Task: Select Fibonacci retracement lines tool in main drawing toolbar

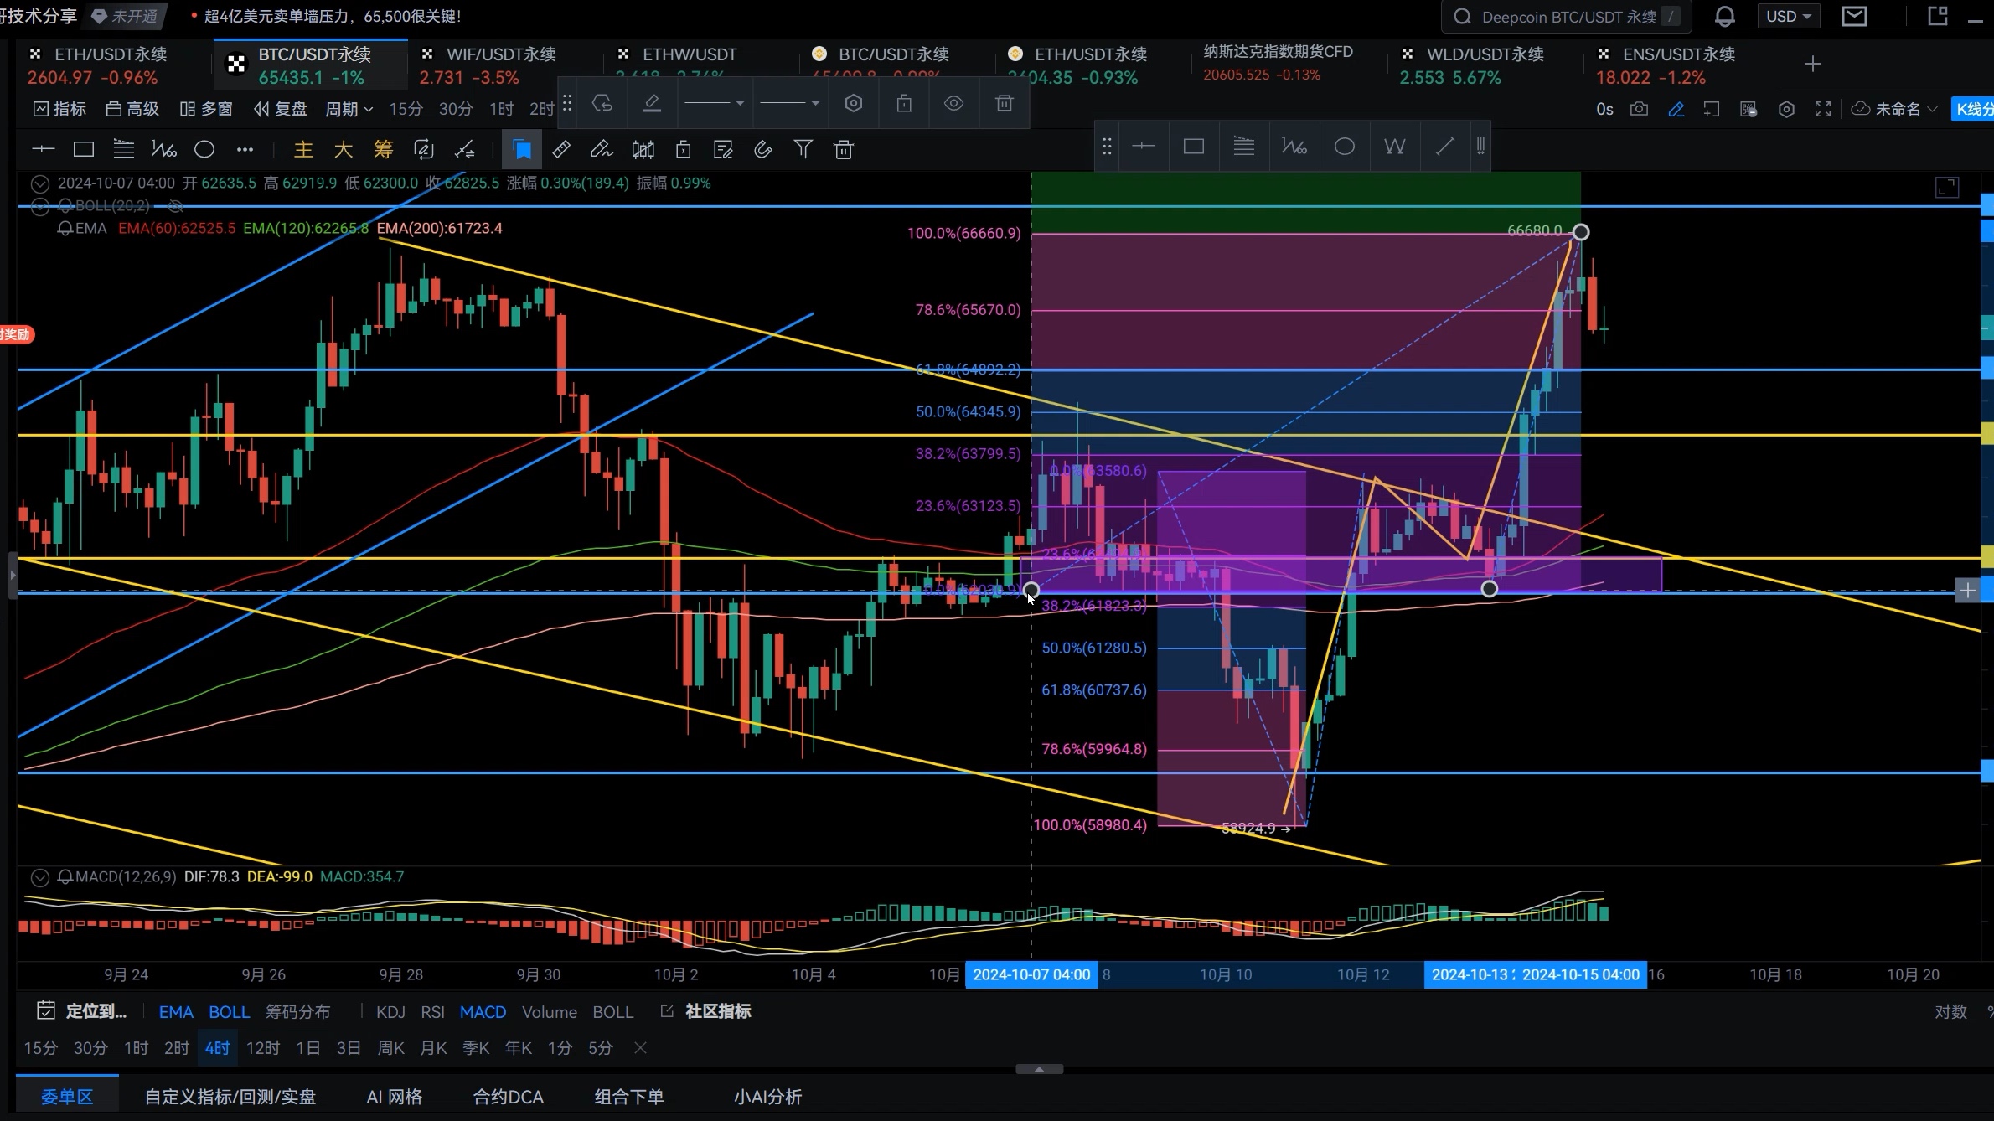Action: 124,150
